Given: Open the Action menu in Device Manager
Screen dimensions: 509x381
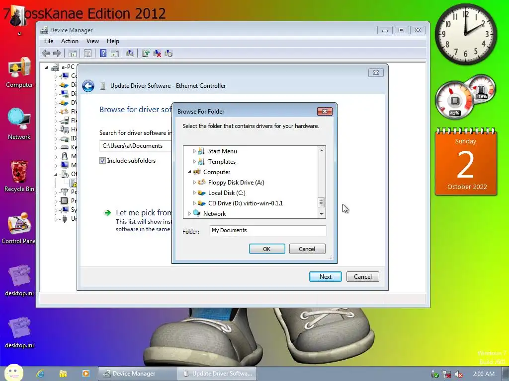Looking at the screenshot, I should point(70,41).
